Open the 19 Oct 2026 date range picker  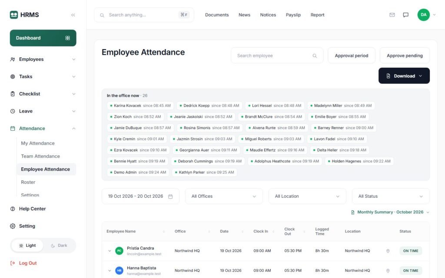click(x=140, y=196)
